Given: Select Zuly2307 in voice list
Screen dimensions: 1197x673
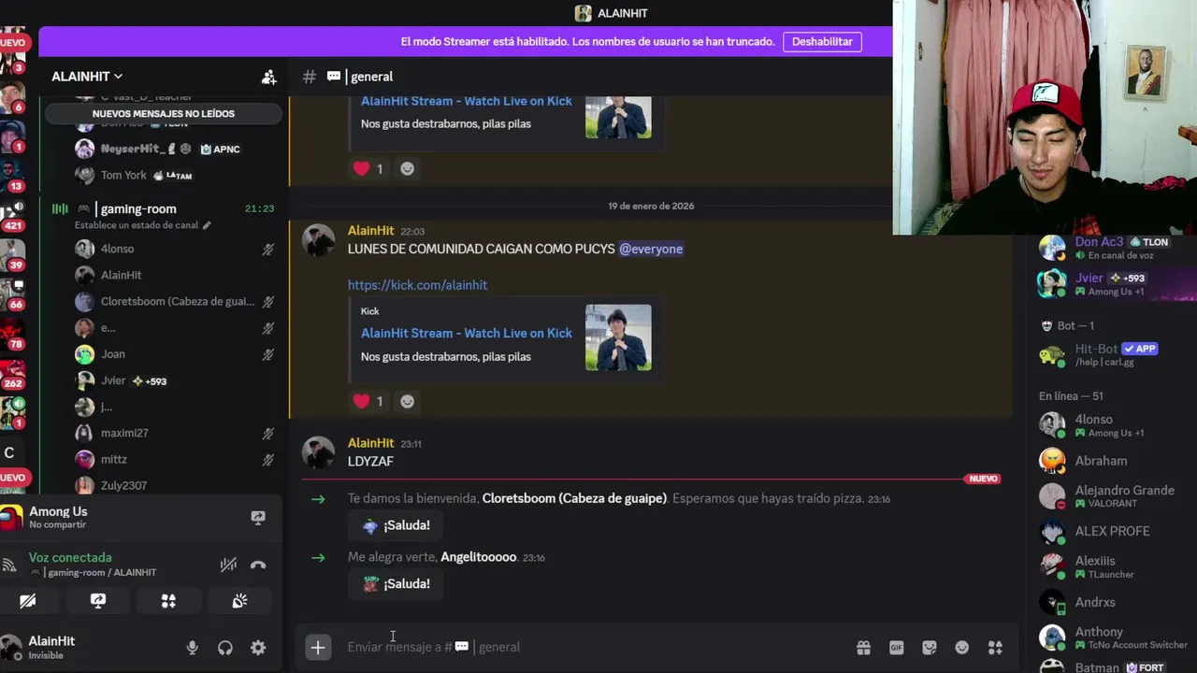Looking at the screenshot, I should (x=175, y=485).
